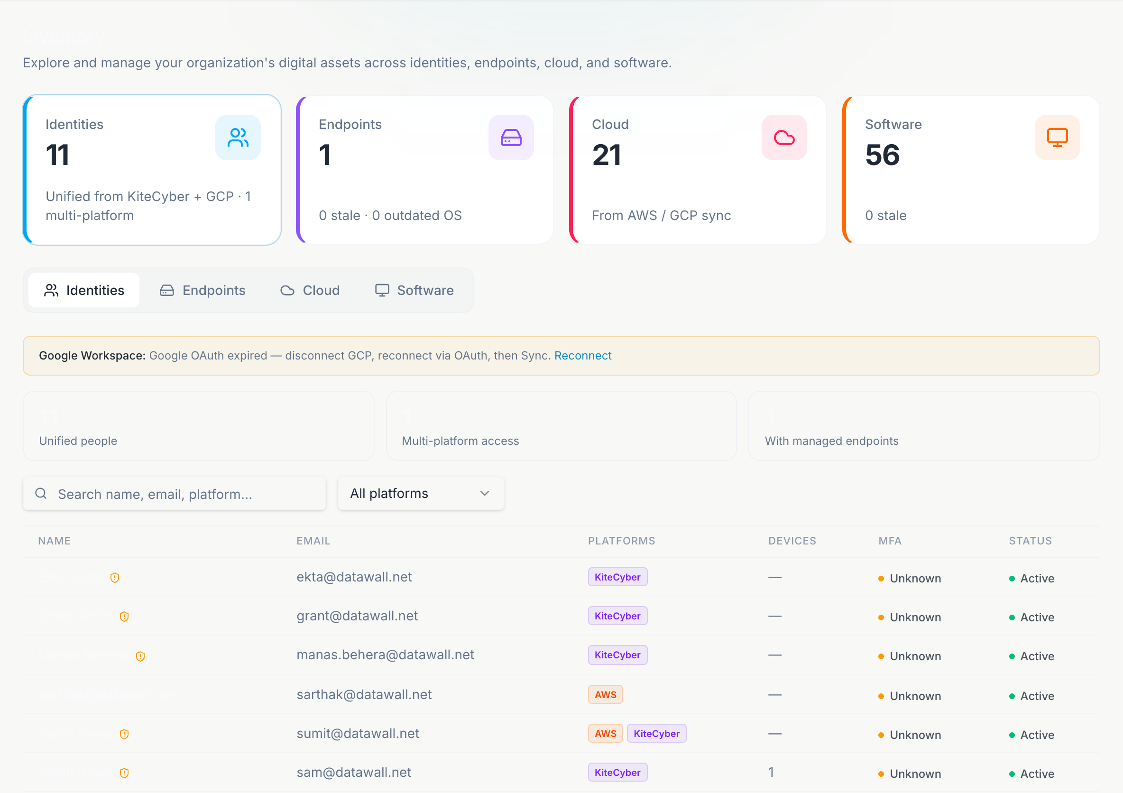Click the MFA column header
Screen dimensions: 1123x793
[x=890, y=541]
